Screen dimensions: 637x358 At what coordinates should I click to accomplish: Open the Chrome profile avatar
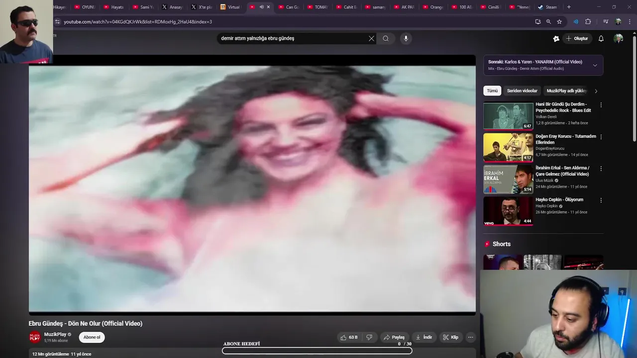coord(618,21)
